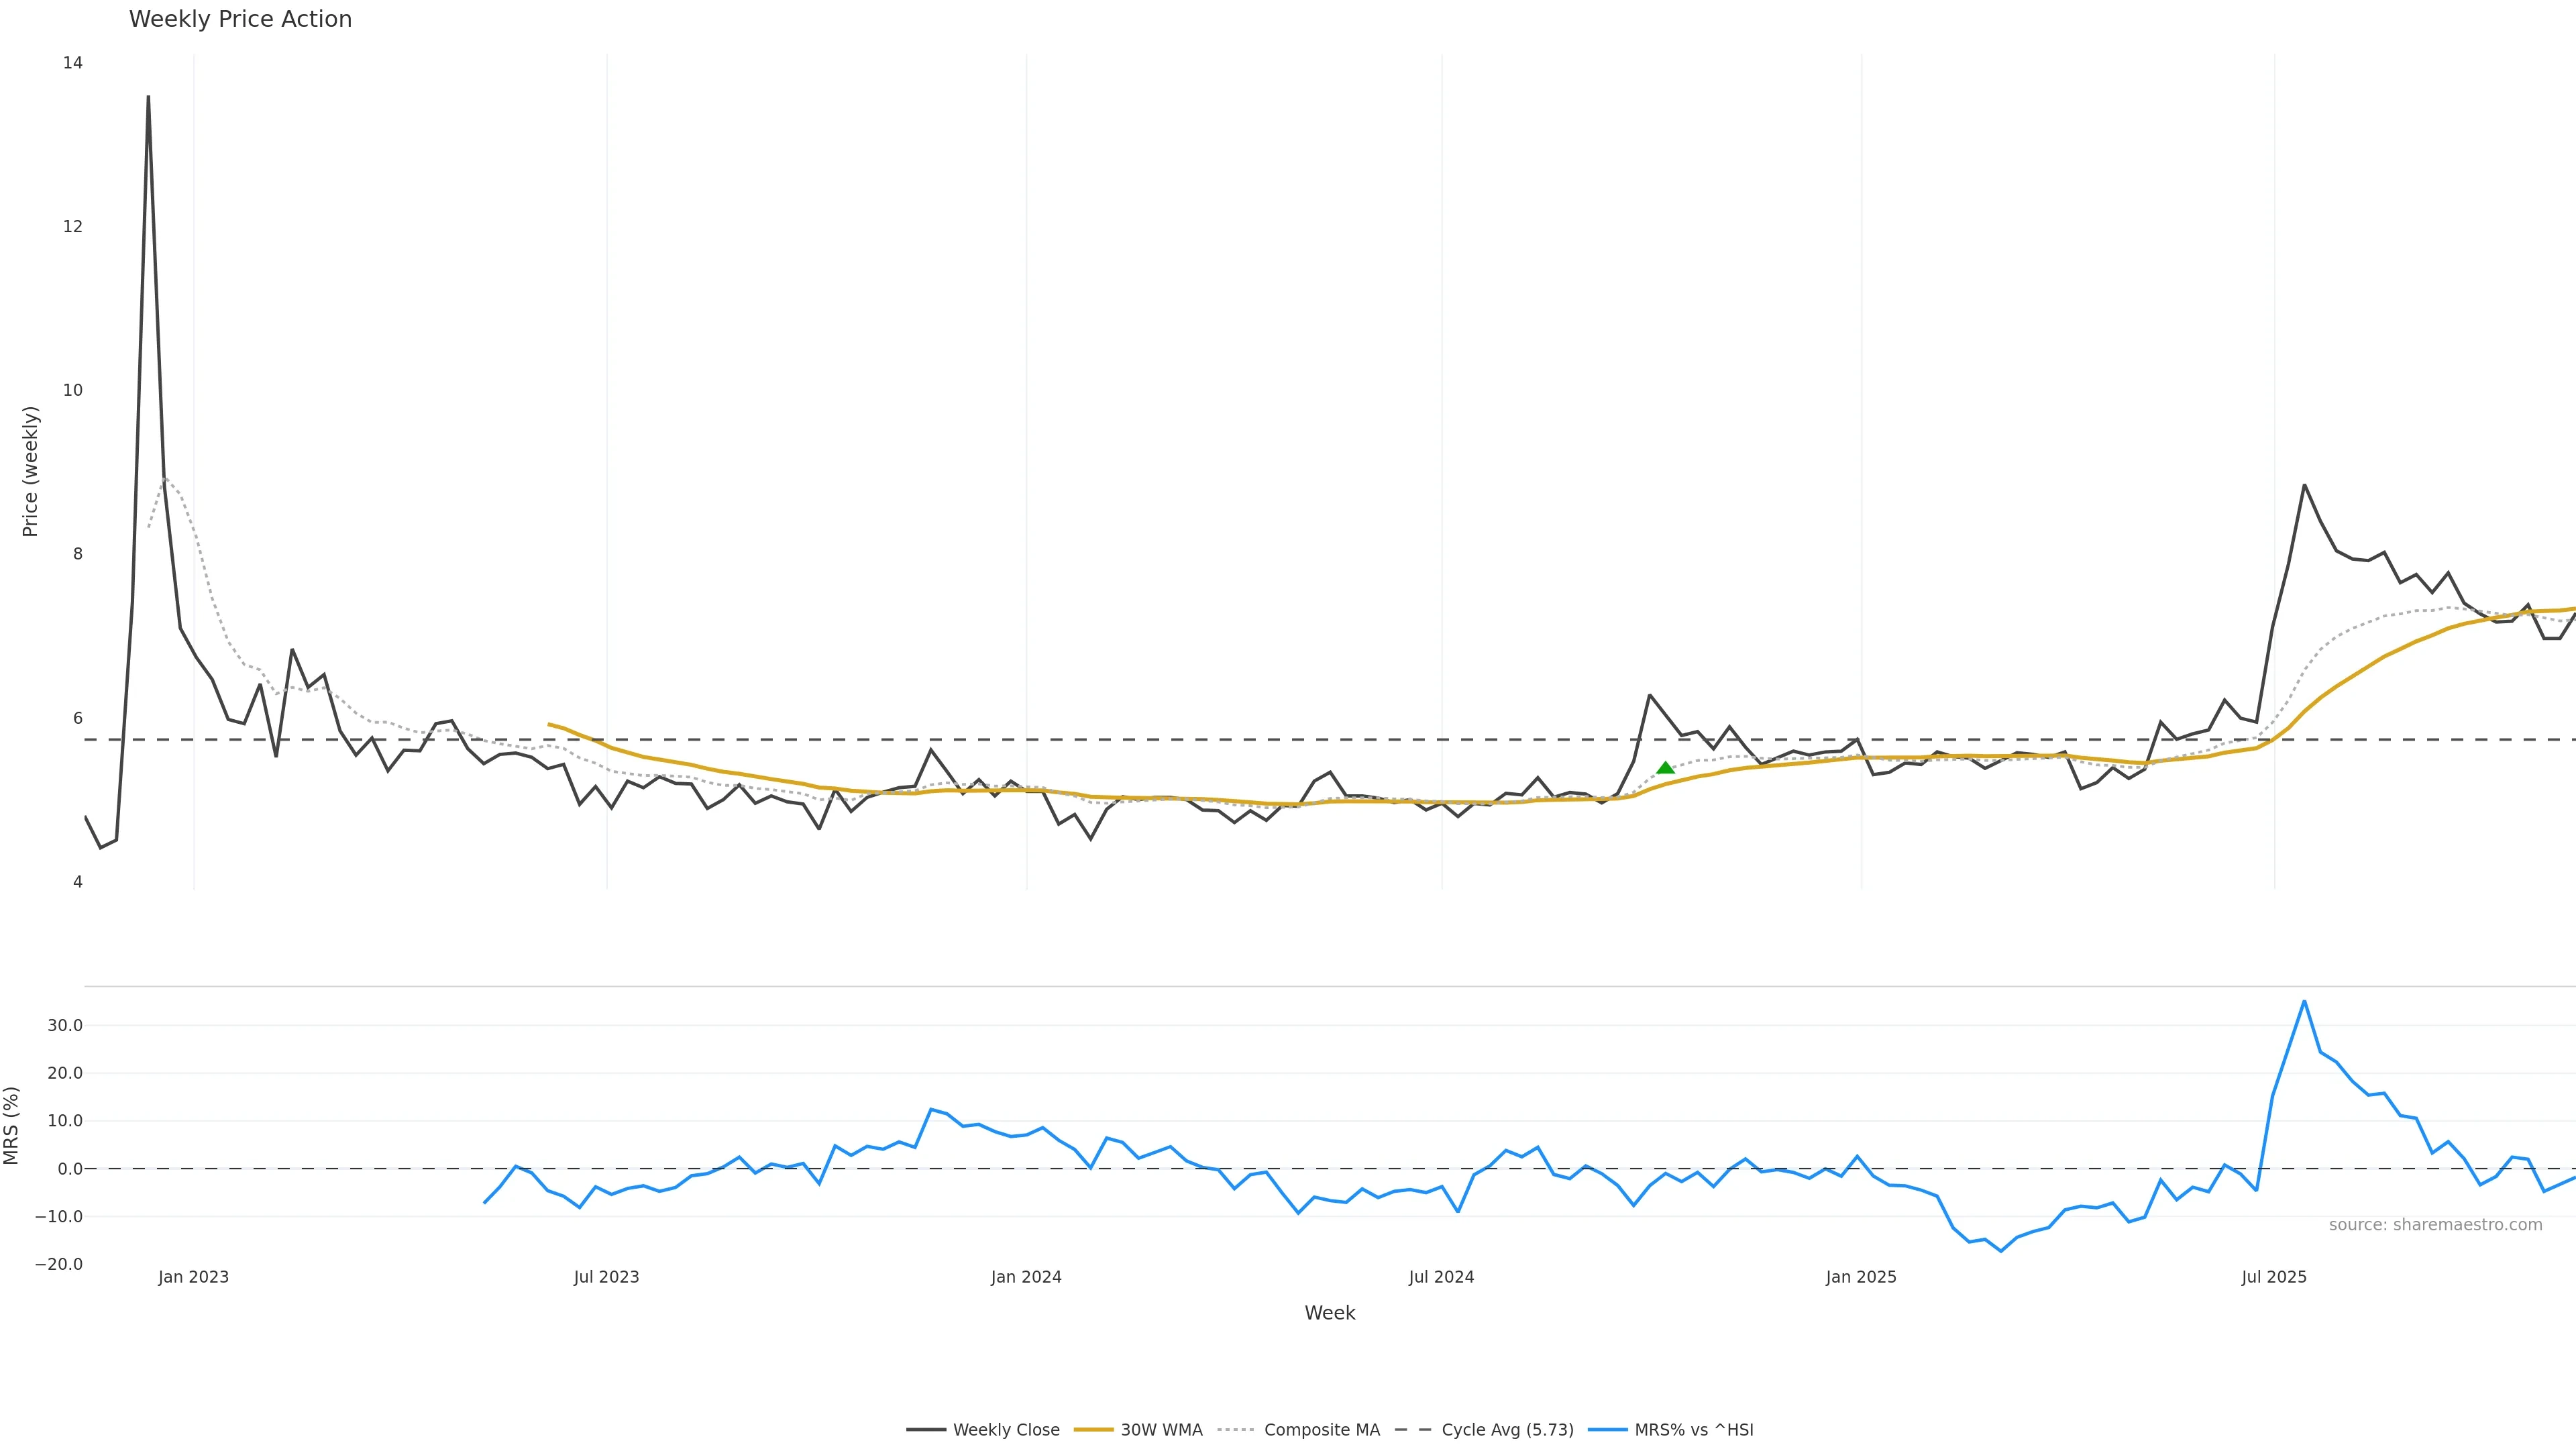2576x1449 pixels.
Task: Click the Week x-axis title
Action: click(1329, 1313)
